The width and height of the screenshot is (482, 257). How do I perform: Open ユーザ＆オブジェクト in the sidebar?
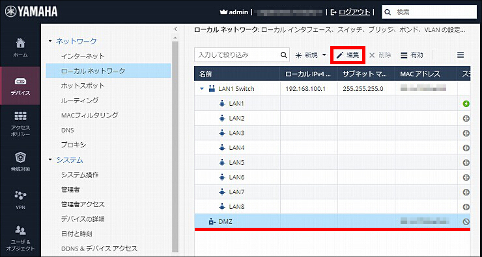(20, 238)
